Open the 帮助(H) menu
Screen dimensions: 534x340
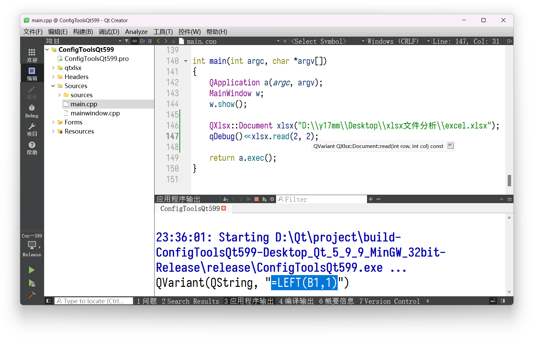[216, 32]
